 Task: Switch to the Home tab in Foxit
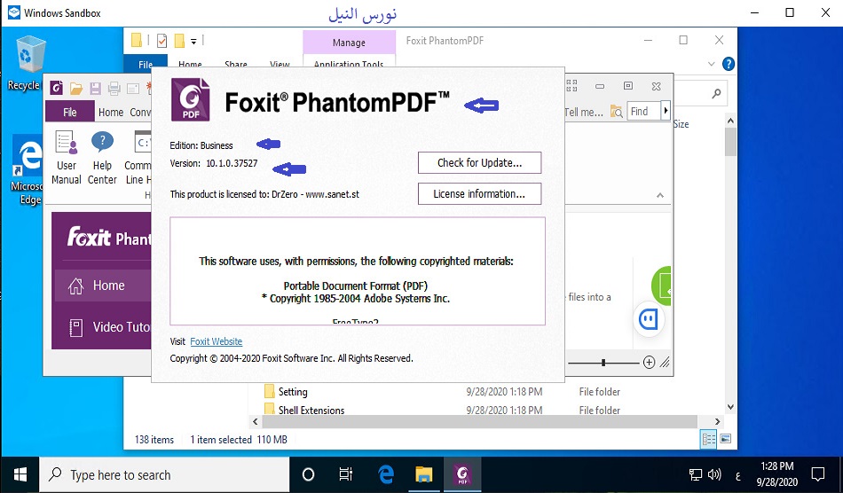point(111,112)
